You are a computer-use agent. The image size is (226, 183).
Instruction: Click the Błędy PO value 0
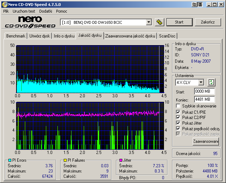click(x=163, y=178)
